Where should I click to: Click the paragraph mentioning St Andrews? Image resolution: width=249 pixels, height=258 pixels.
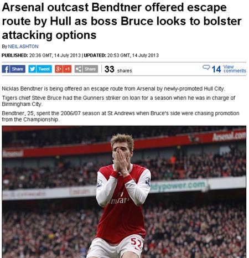click(x=121, y=116)
